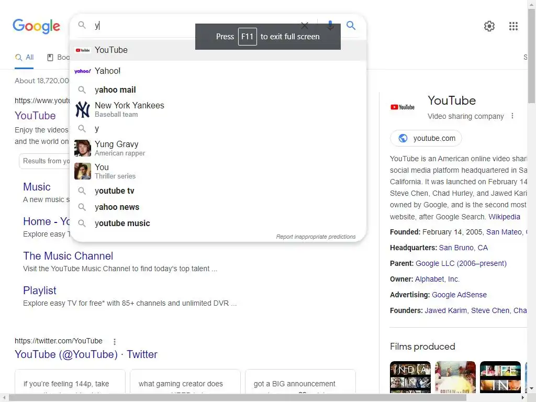Screen dimensions: 536x402
Task: Click the search input field
Action: coord(195,25)
